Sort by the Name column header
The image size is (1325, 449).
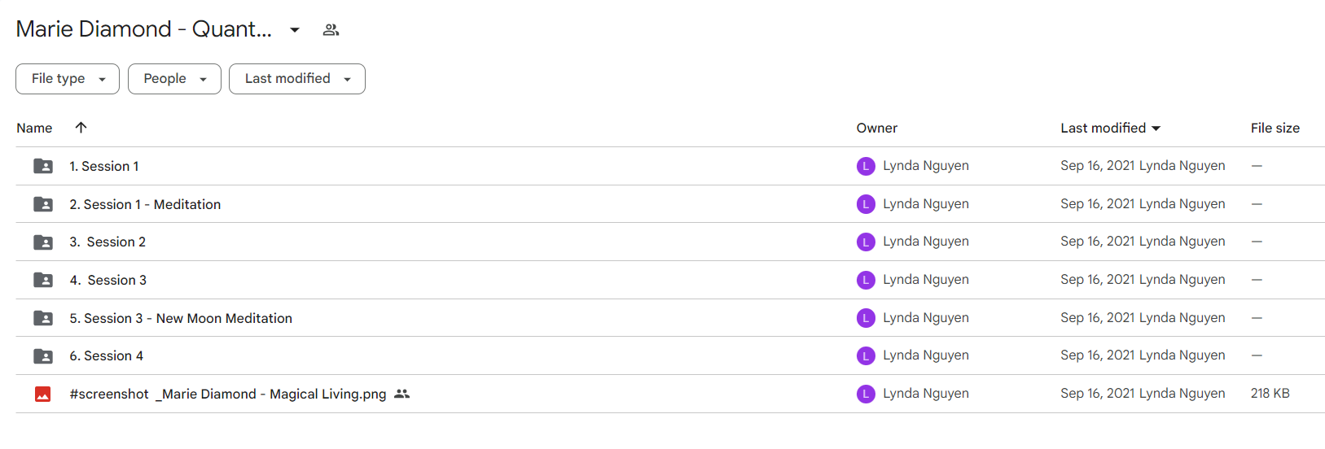[34, 128]
